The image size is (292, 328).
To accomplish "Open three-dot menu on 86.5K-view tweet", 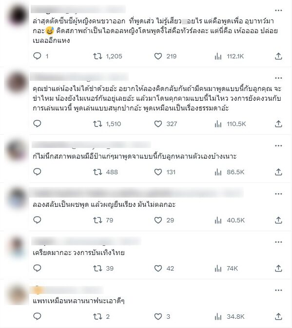I will point(278,146).
